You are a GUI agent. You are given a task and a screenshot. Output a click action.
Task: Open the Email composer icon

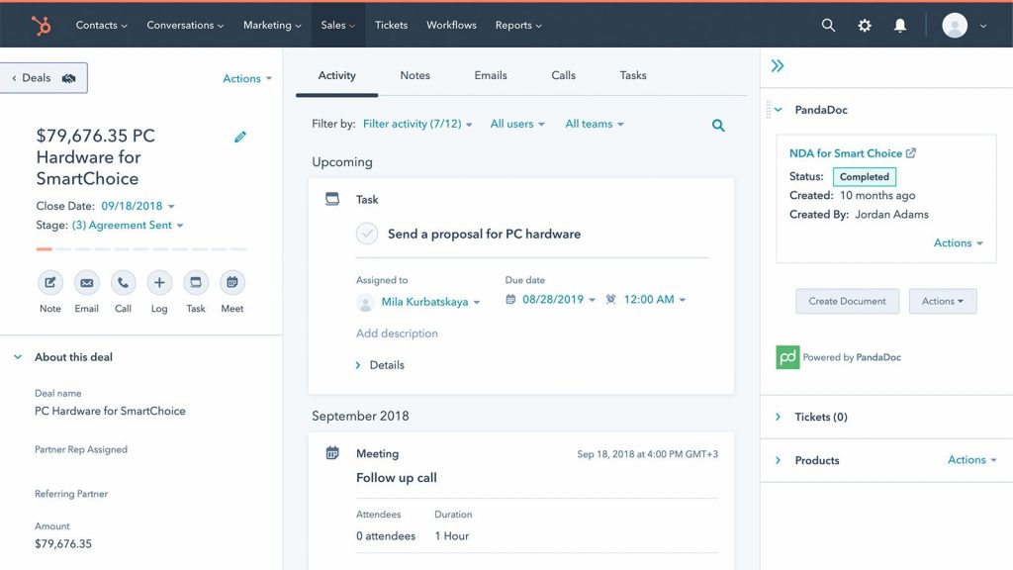coord(86,282)
